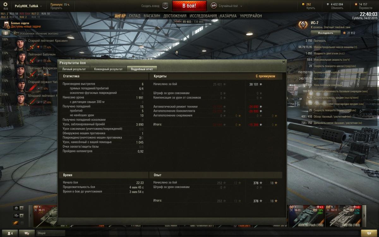Start battle with the red button
The height and width of the screenshot is (237, 379).
[189, 6]
